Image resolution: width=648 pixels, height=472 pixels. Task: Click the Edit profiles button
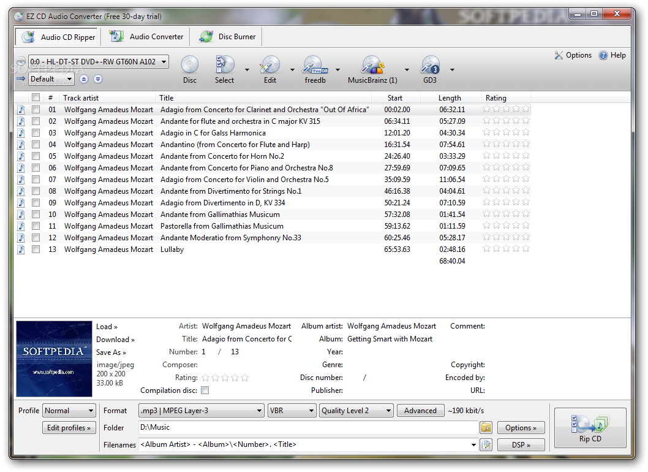tap(69, 428)
